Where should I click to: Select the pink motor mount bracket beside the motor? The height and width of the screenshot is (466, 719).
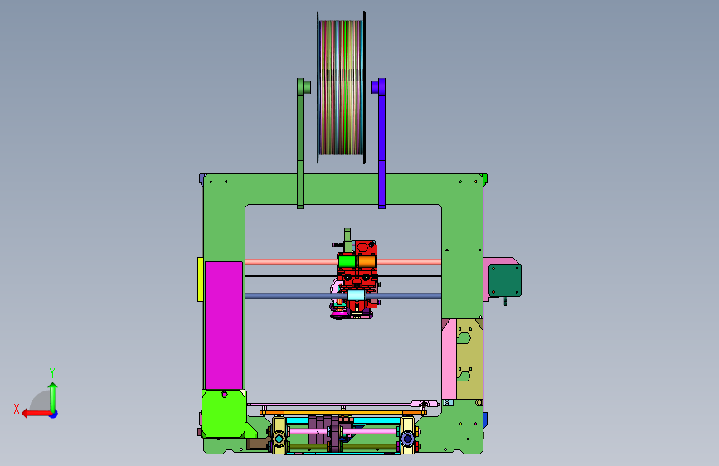(x=486, y=279)
